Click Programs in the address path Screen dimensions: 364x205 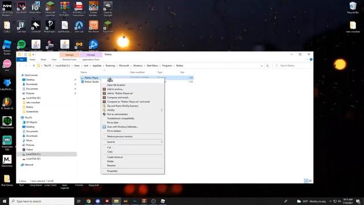click(167, 66)
